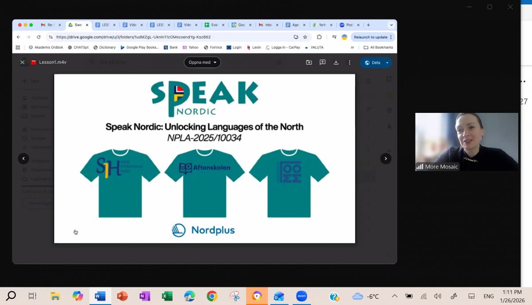532x305 pixels.
Task: Open the tab search chevron in Chrome
Action: (x=391, y=25)
